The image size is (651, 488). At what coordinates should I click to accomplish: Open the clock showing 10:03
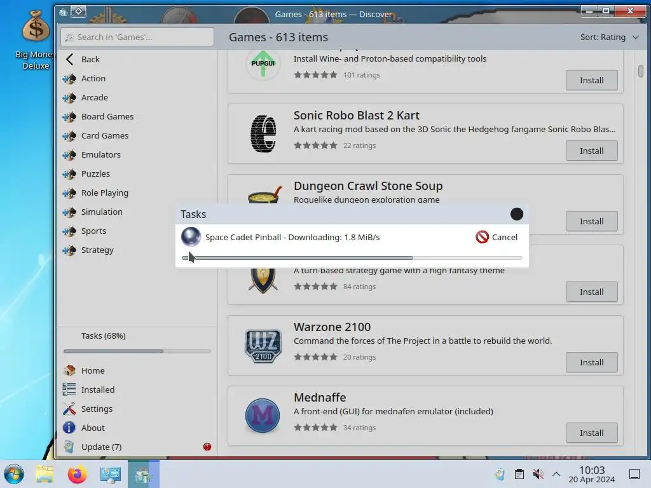point(592,474)
